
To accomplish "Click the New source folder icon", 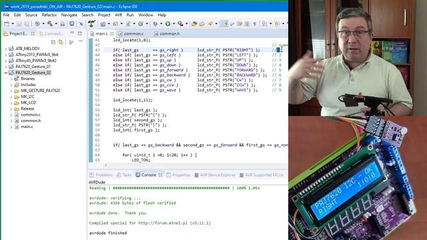I will pyautogui.click(x=115, y=24).
